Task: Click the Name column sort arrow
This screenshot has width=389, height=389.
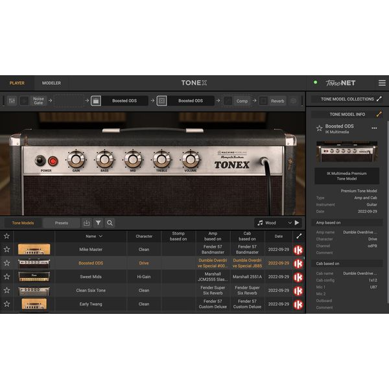Action: click(100, 237)
